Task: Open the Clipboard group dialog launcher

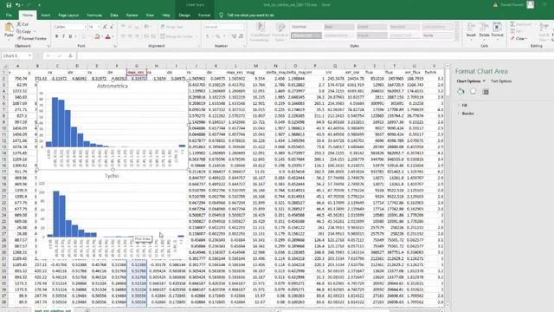Action: 48,46
